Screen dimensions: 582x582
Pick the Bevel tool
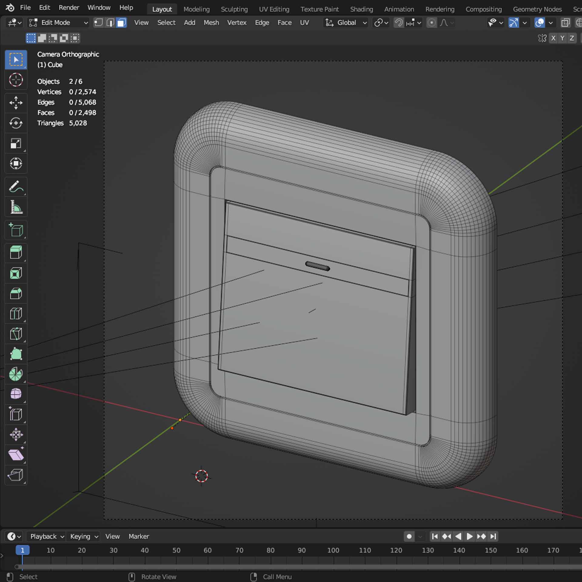[16, 293]
